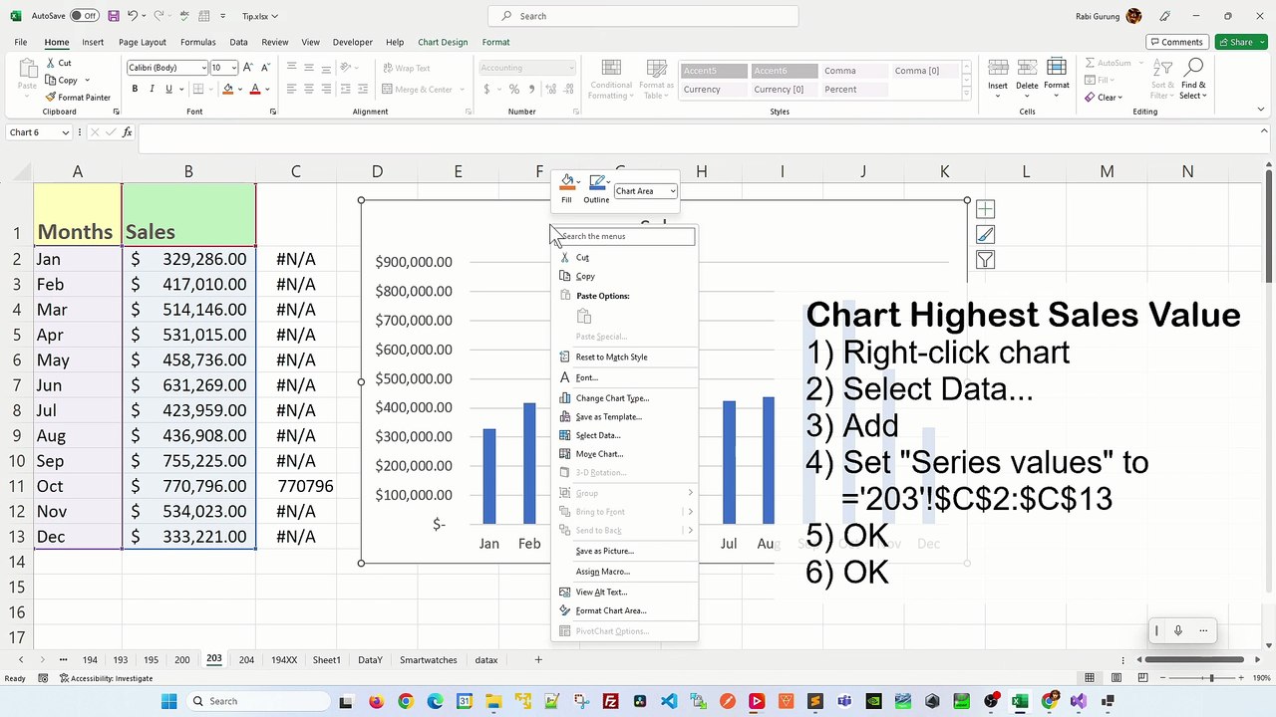Select cell with Oct sales 770,796.00
Screen dimensions: 1276x717
click(x=188, y=486)
